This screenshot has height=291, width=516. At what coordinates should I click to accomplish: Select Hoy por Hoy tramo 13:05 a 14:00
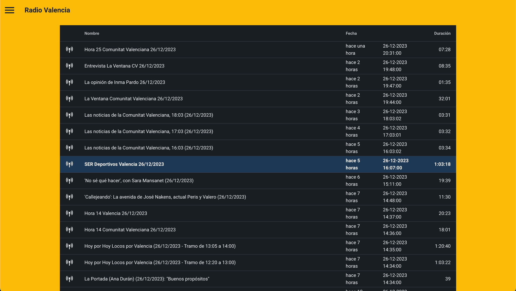tap(160, 246)
